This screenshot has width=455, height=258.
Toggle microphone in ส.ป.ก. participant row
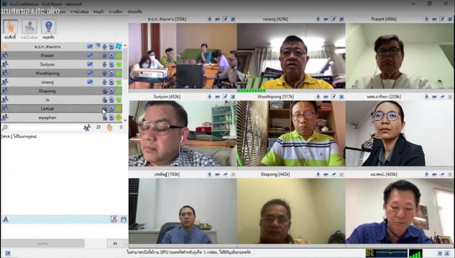click(x=105, y=47)
